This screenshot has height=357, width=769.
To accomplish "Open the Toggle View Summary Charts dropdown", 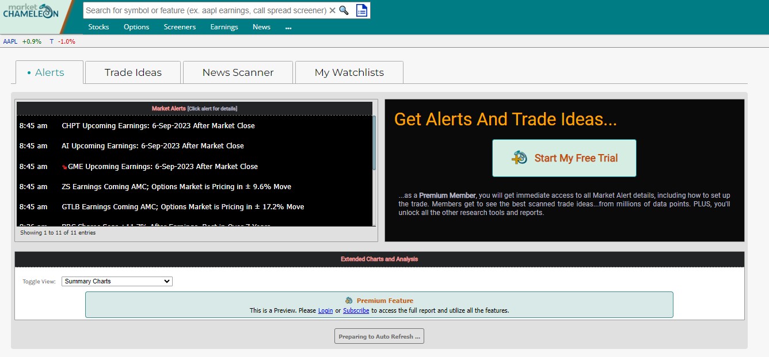I will (x=117, y=281).
